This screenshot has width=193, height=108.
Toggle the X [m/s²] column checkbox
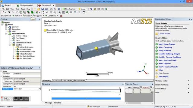coord(141,87)
